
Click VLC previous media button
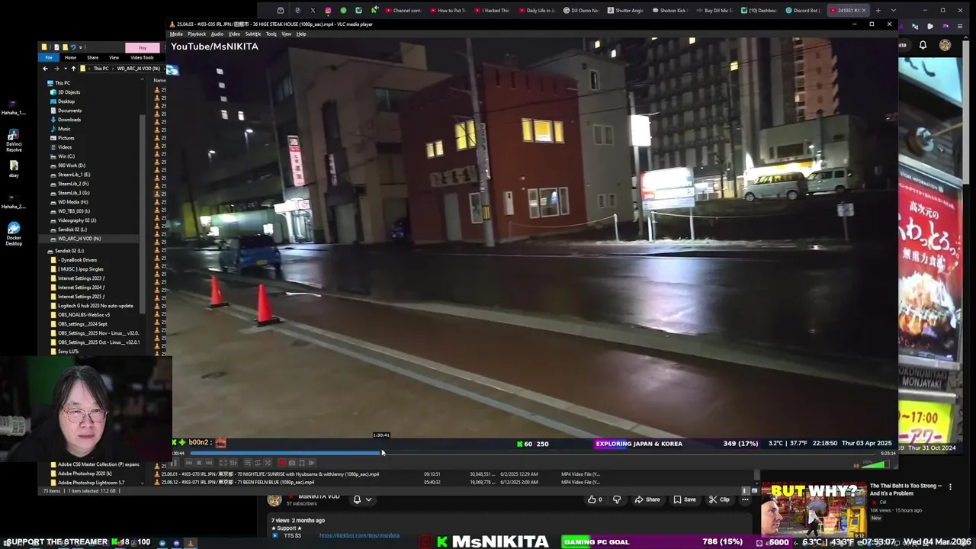pyautogui.click(x=189, y=463)
